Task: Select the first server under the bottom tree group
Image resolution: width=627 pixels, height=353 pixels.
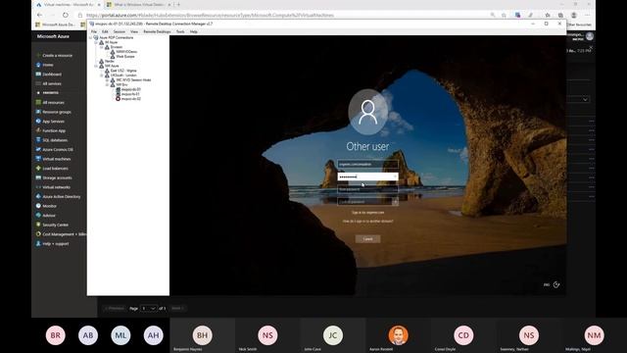Action: pyautogui.click(x=130, y=89)
